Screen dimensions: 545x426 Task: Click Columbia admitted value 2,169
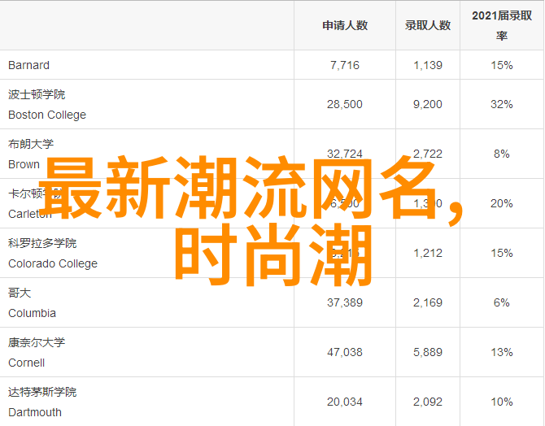click(x=428, y=302)
